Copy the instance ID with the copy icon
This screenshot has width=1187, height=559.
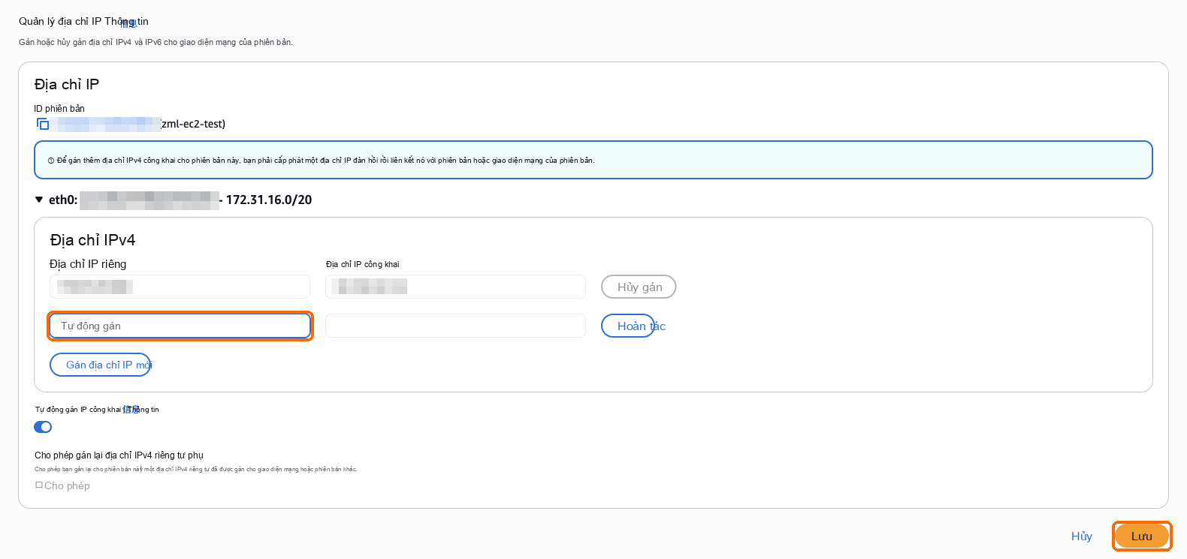tap(43, 124)
